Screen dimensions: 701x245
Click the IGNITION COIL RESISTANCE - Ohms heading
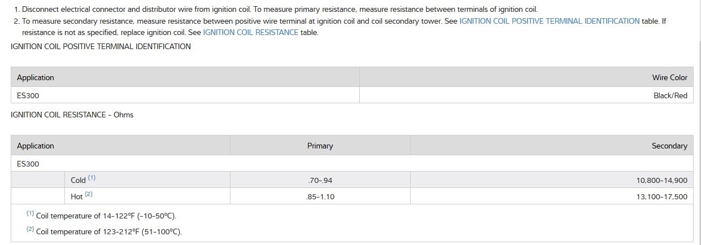point(72,115)
